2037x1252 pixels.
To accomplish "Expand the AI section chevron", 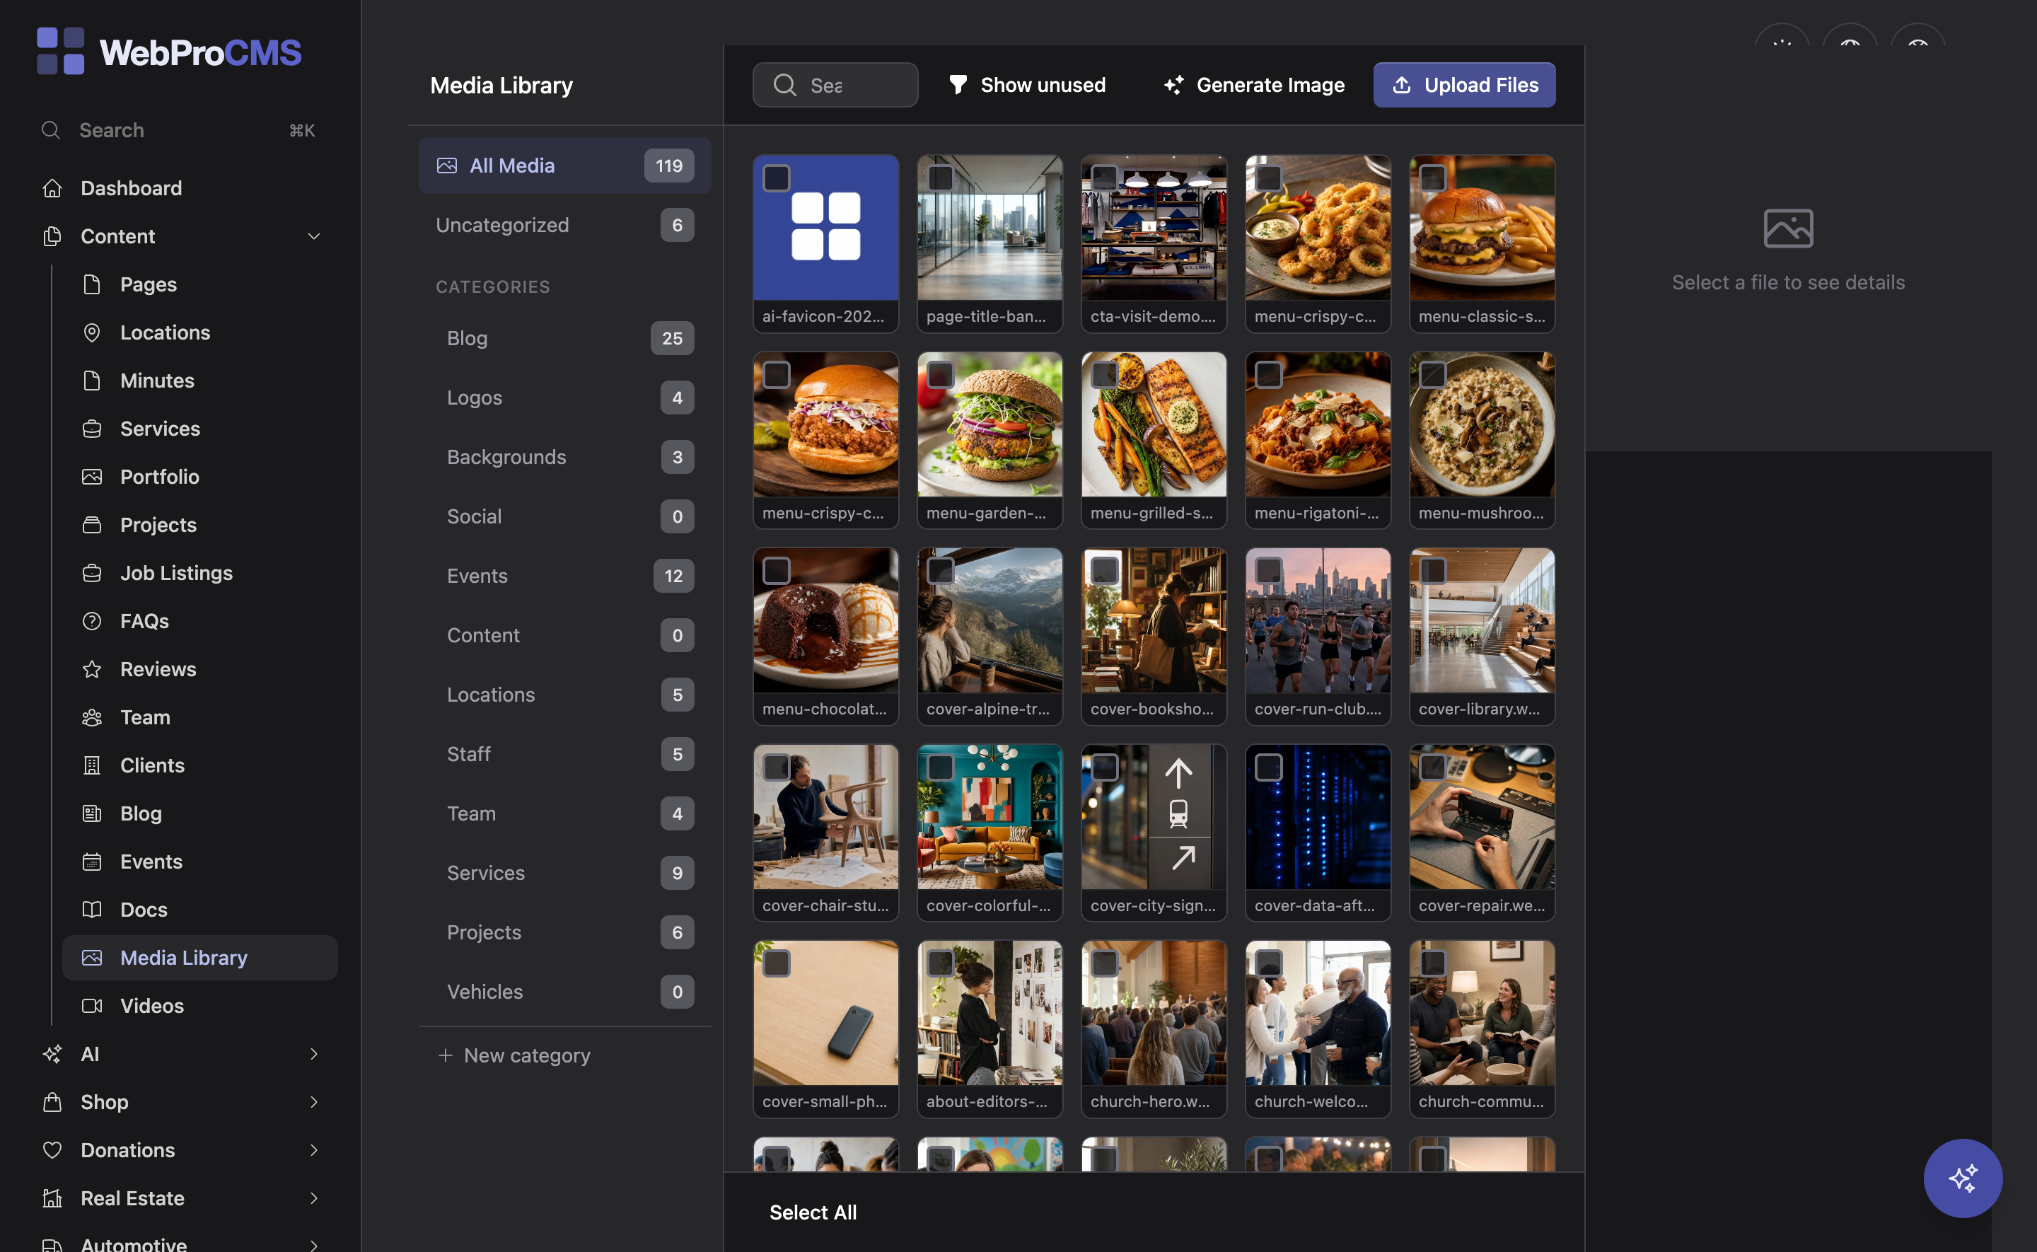I will click(x=314, y=1053).
